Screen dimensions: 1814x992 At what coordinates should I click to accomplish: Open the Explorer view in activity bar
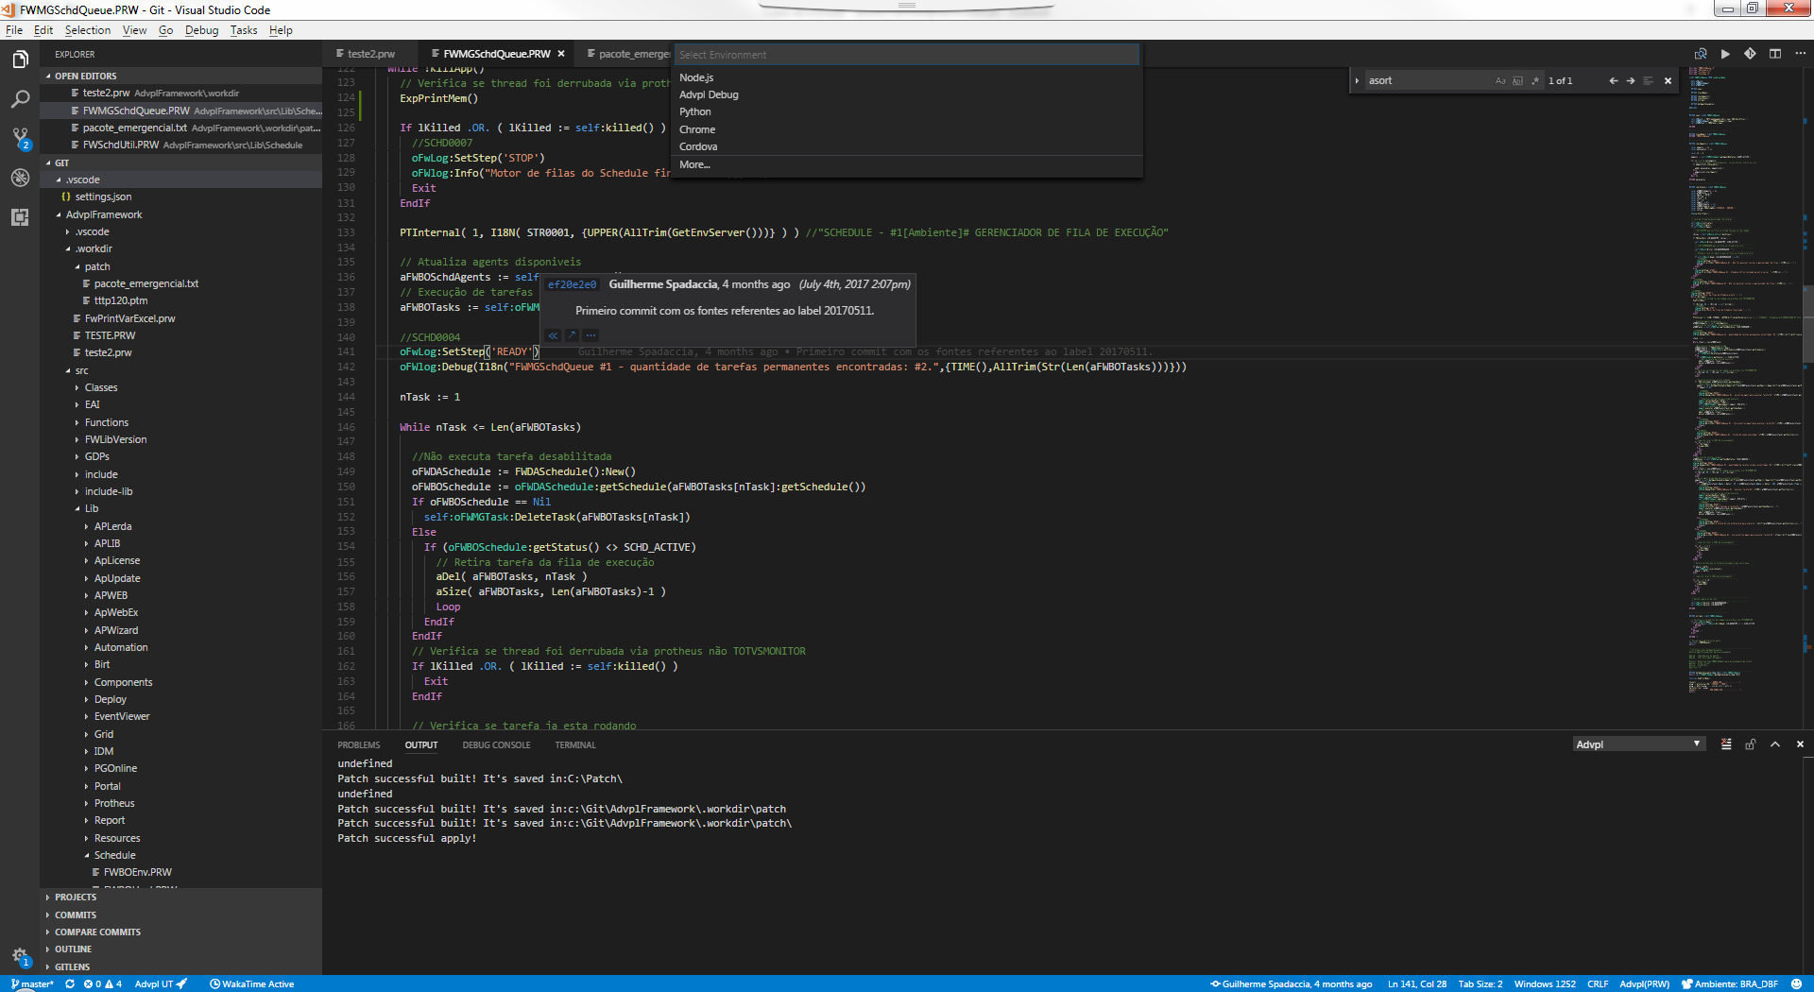click(20, 60)
